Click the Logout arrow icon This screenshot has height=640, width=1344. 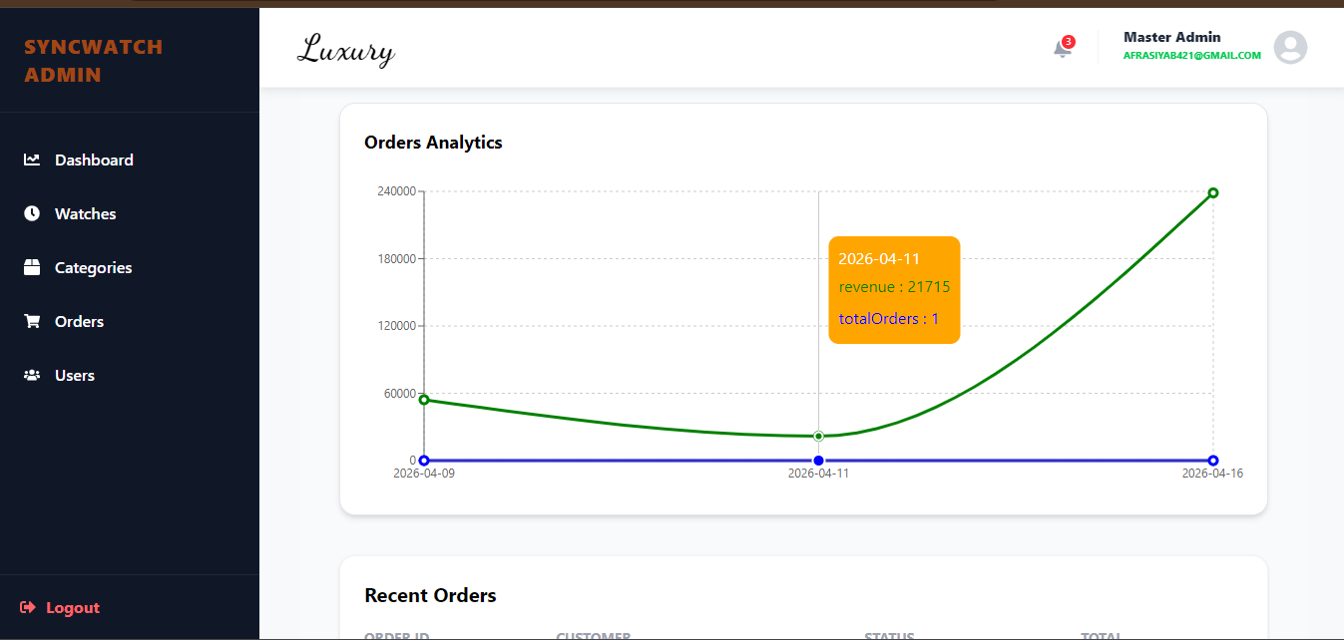click(x=28, y=608)
